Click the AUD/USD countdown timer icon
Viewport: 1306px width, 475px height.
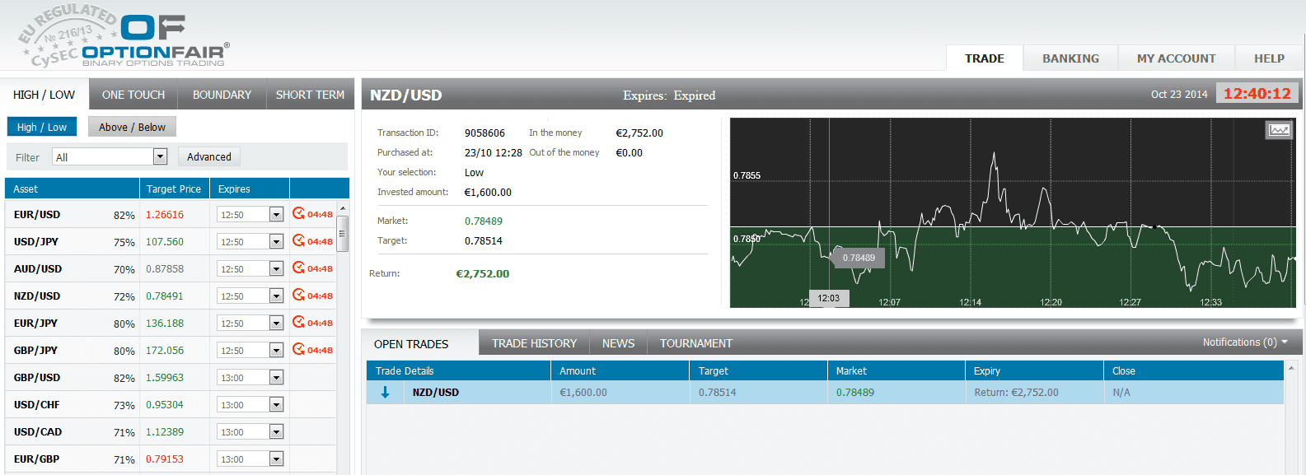click(x=298, y=268)
